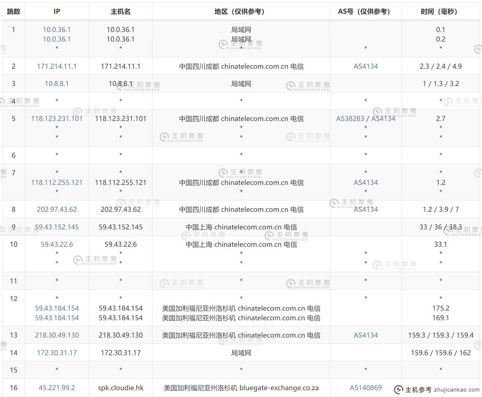482x397 pixels.
Task: Select the 218.30.49.130 hostname cell
Action: (121, 335)
